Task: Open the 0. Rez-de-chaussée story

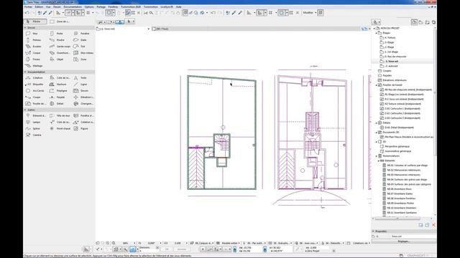Action: click(393, 57)
